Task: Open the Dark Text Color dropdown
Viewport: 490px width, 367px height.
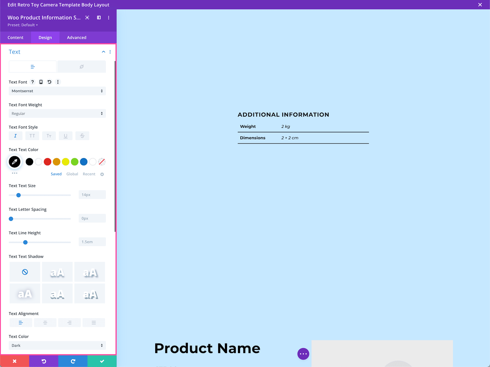Action: 57,345
